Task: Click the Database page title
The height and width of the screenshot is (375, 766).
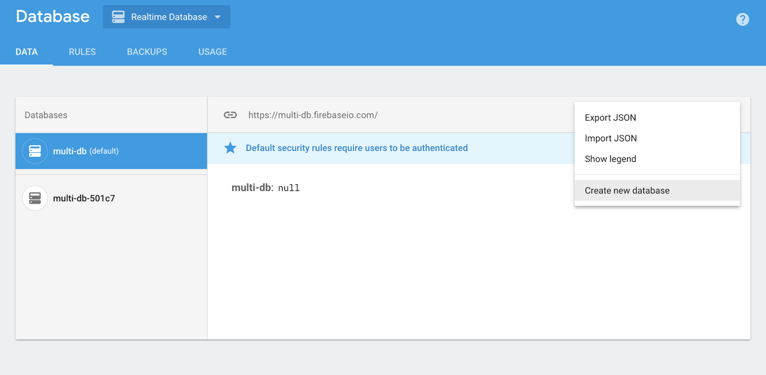Action: (53, 16)
